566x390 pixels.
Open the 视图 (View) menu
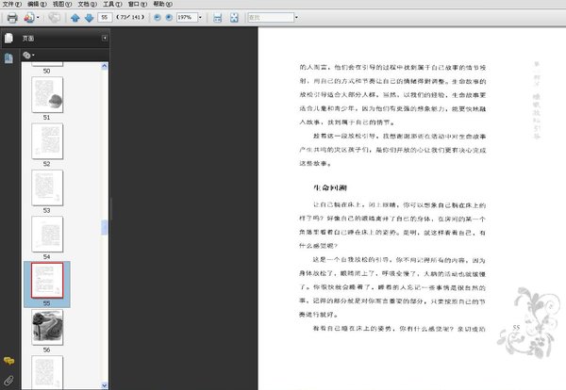[x=62, y=4]
